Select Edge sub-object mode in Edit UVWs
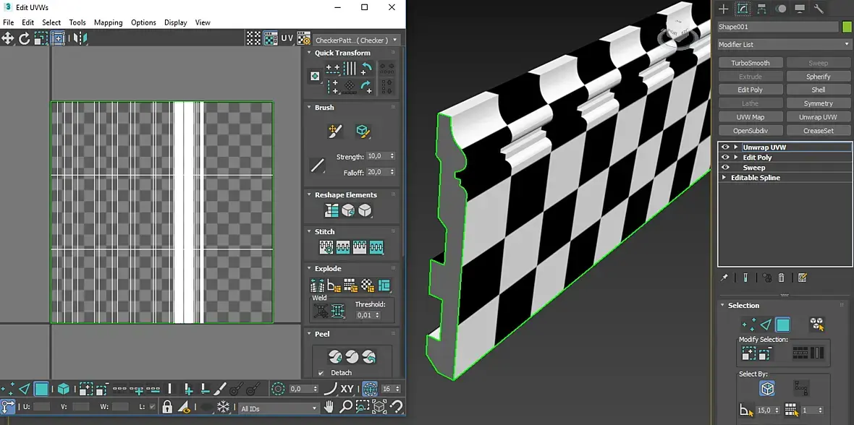 (25, 389)
